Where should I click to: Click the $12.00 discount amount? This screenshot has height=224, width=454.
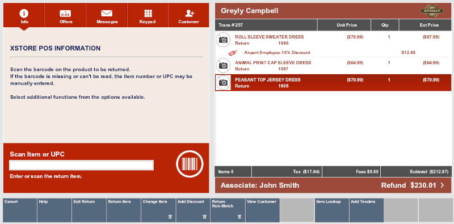click(409, 53)
